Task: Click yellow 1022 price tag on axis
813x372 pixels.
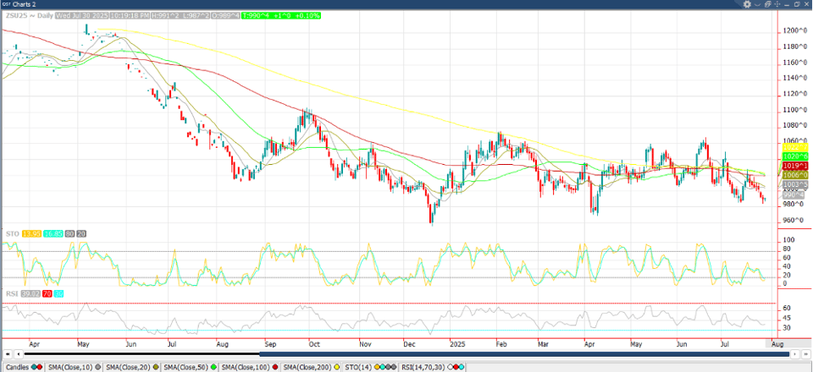Action: pos(795,147)
